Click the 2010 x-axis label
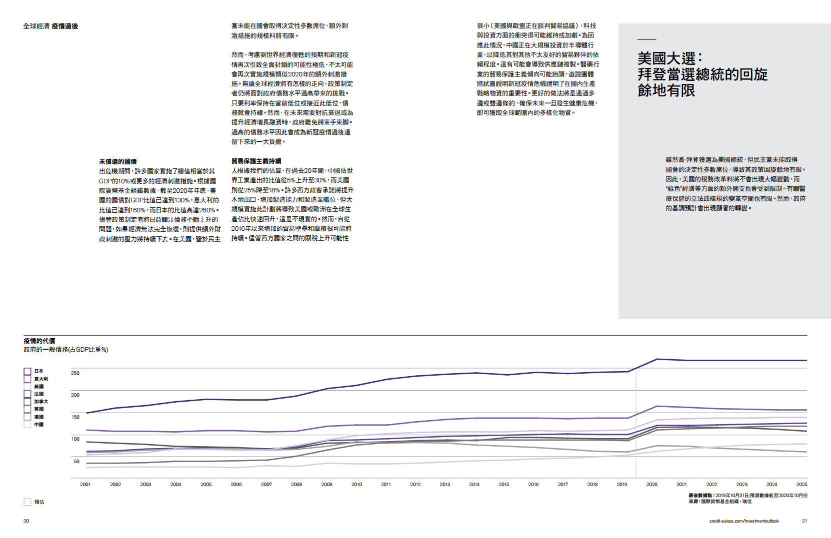 (356, 485)
